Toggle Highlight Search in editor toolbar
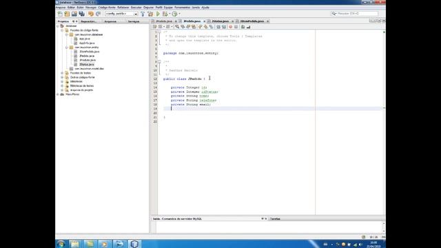Screen dimensions: 441x248 [x=194, y=27]
